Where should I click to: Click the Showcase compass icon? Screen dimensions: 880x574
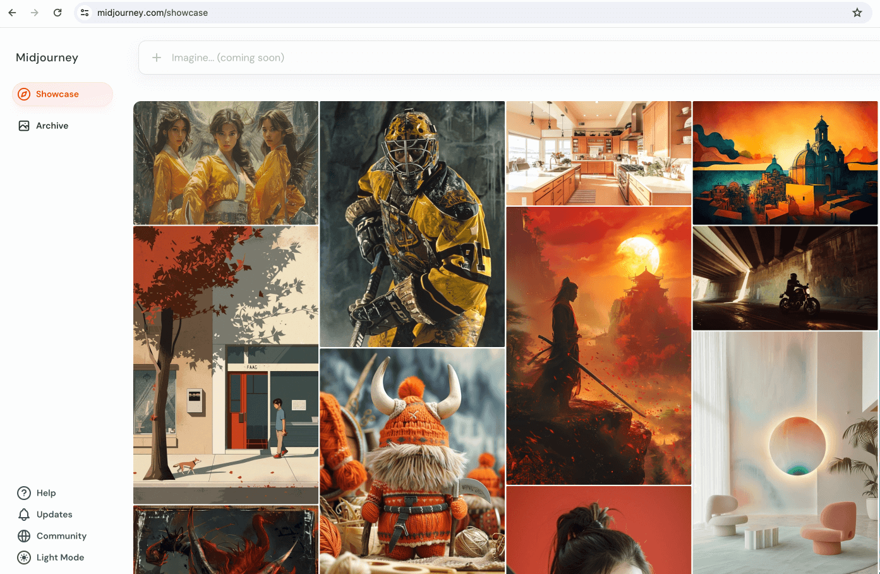pyautogui.click(x=24, y=94)
